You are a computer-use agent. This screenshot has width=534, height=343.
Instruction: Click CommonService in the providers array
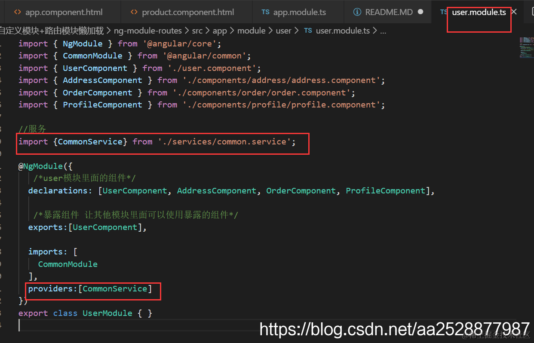point(115,288)
